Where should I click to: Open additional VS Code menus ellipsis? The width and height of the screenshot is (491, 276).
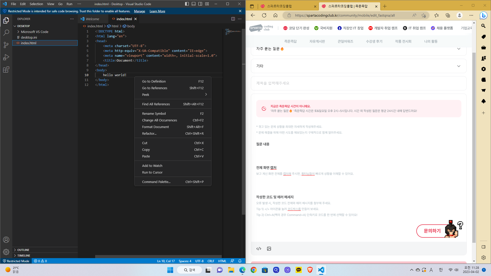[79, 4]
